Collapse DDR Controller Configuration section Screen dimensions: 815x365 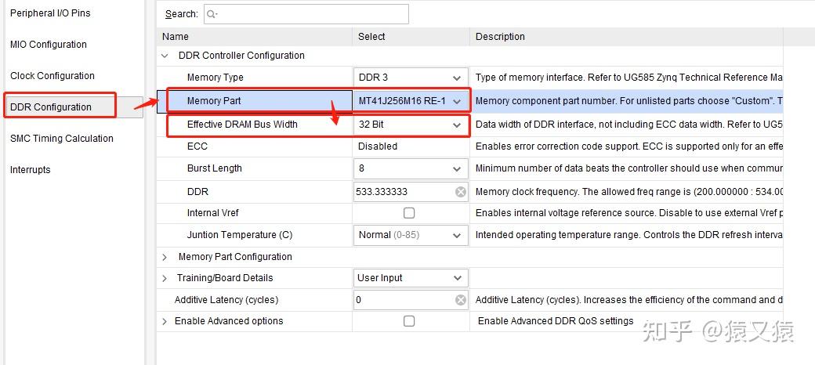[165, 56]
